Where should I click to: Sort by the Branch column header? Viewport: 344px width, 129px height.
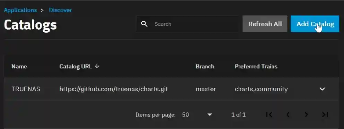(205, 66)
